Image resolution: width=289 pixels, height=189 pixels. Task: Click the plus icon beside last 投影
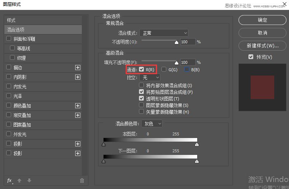(x=78, y=153)
